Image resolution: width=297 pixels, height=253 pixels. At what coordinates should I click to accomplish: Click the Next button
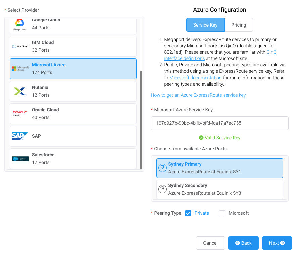[277, 243]
